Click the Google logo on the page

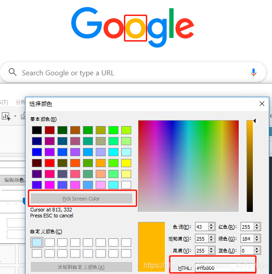click(x=133, y=27)
